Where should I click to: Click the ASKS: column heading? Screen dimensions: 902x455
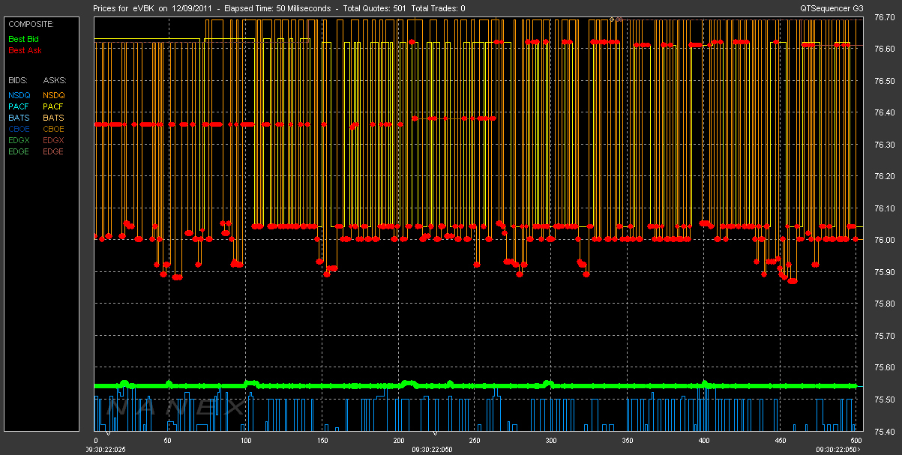click(55, 79)
